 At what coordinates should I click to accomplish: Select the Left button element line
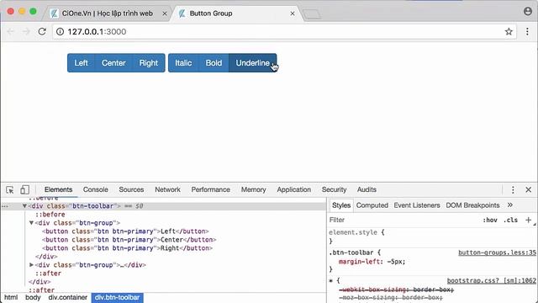pyautogui.click(x=125, y=231)
